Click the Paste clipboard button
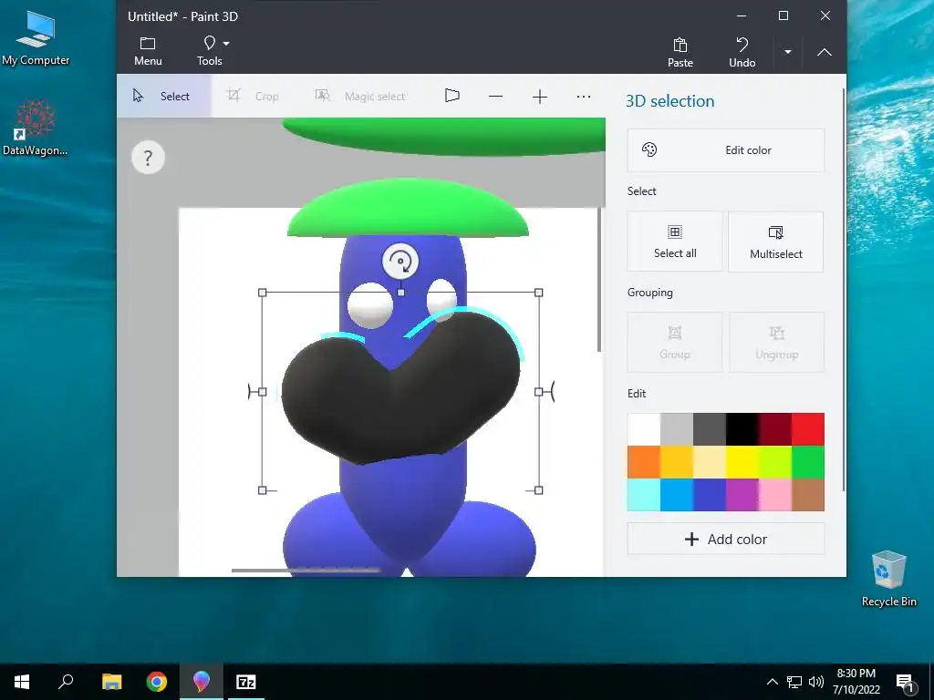This screenshot has height=700, width=934. pyautogui.click(x=680, y=52)
